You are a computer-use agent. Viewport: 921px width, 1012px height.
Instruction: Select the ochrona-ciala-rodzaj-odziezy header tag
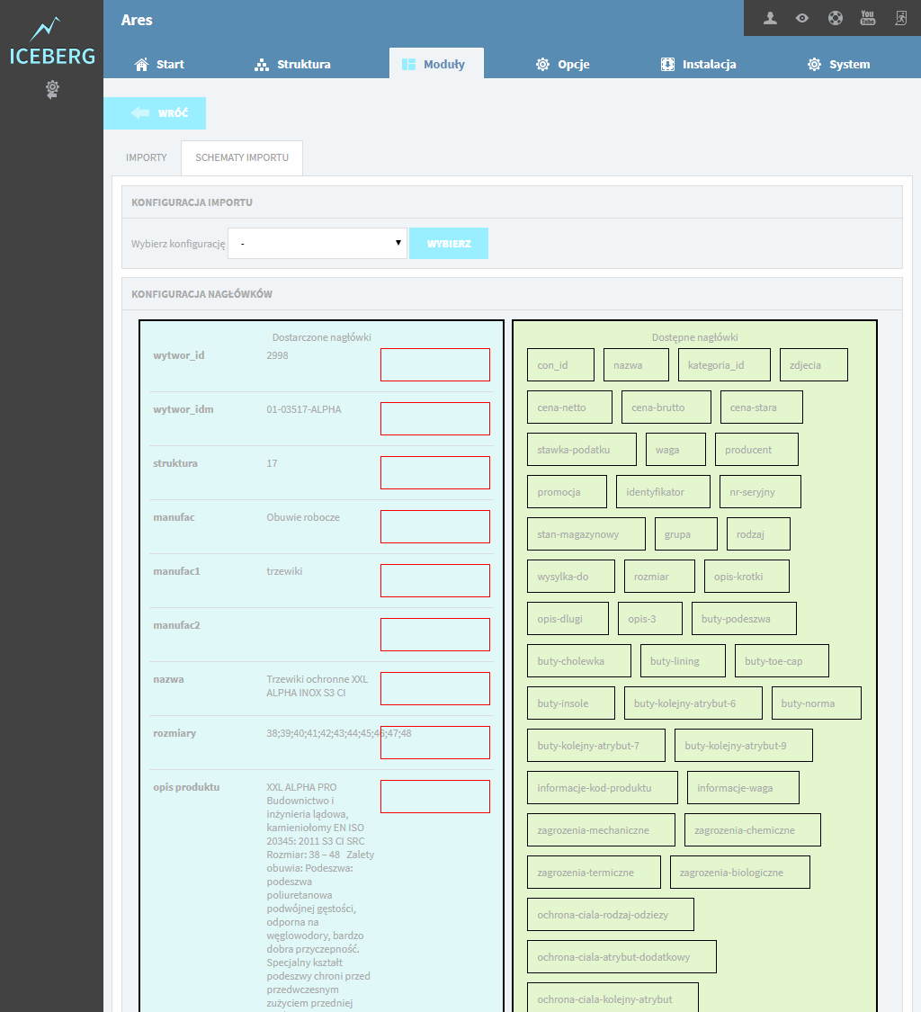click(611, 915)
